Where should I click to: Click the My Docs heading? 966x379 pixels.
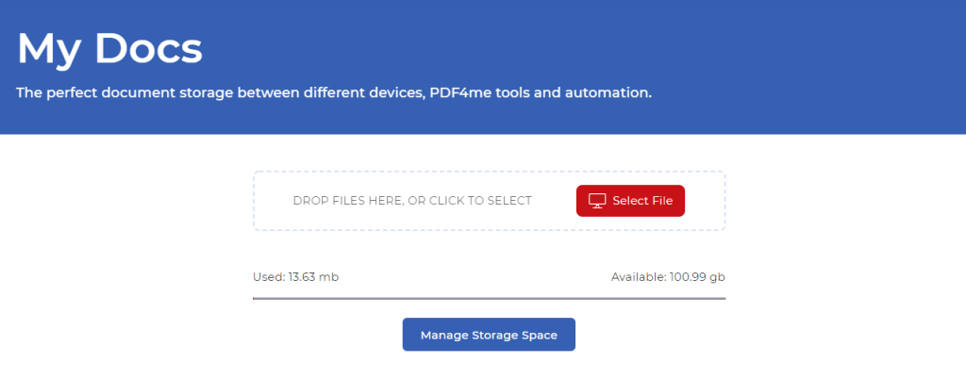click(x=109, y=49)
